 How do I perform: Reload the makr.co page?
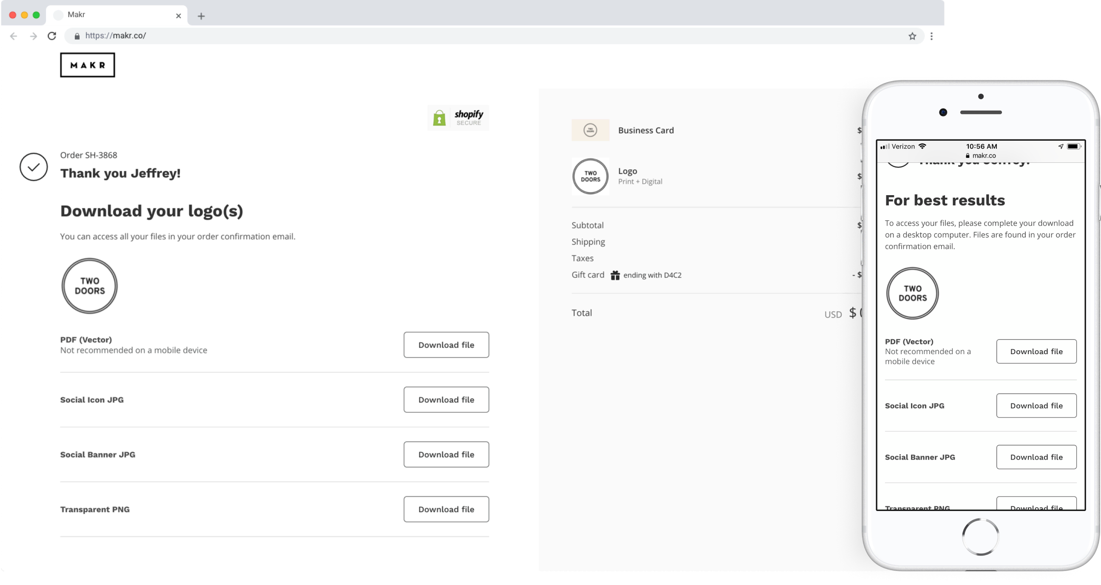click(52, 36)
